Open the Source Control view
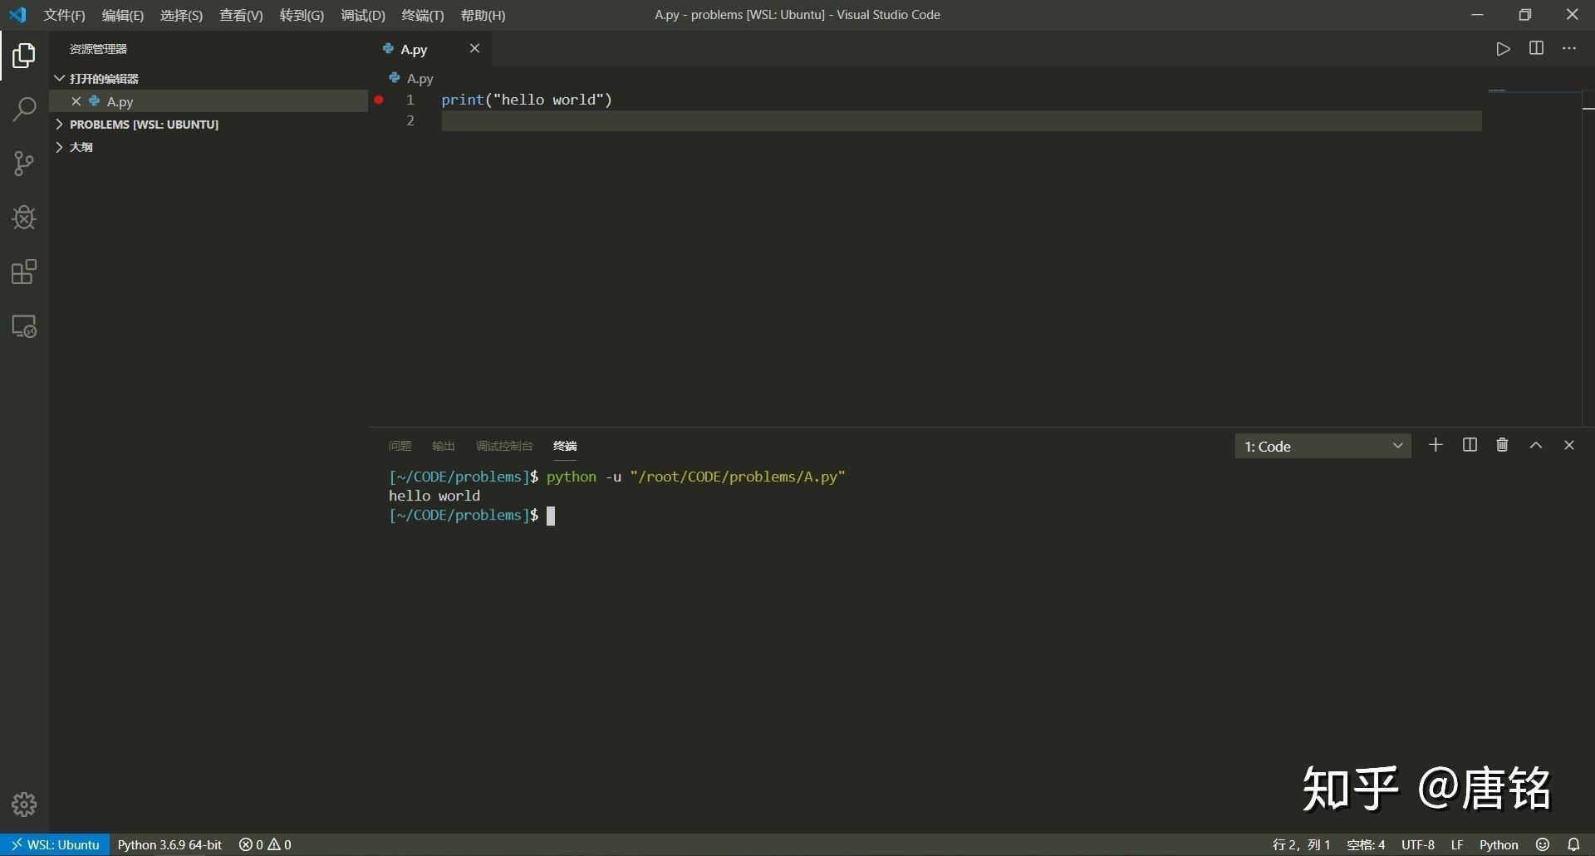 click(x=24, y=164)
